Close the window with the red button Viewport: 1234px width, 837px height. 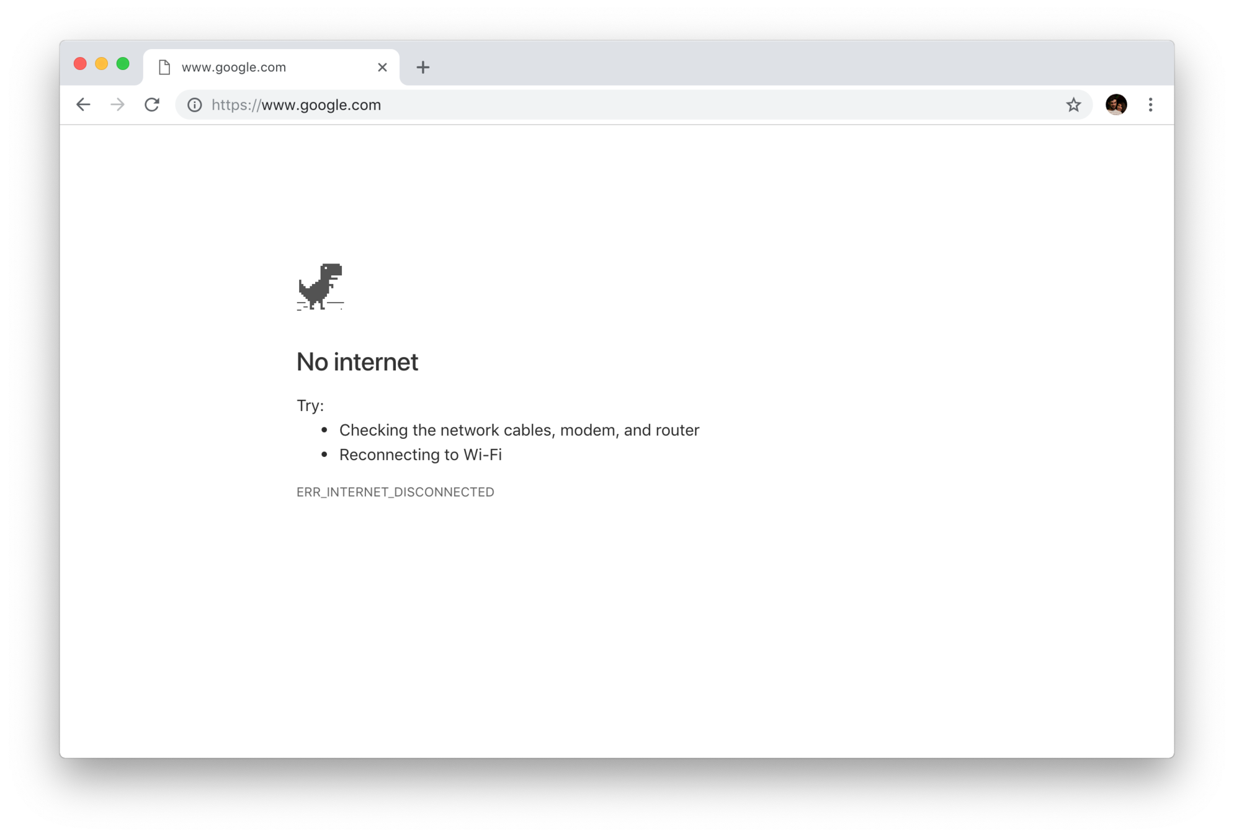pyautogui.click(x=80, y=64)
